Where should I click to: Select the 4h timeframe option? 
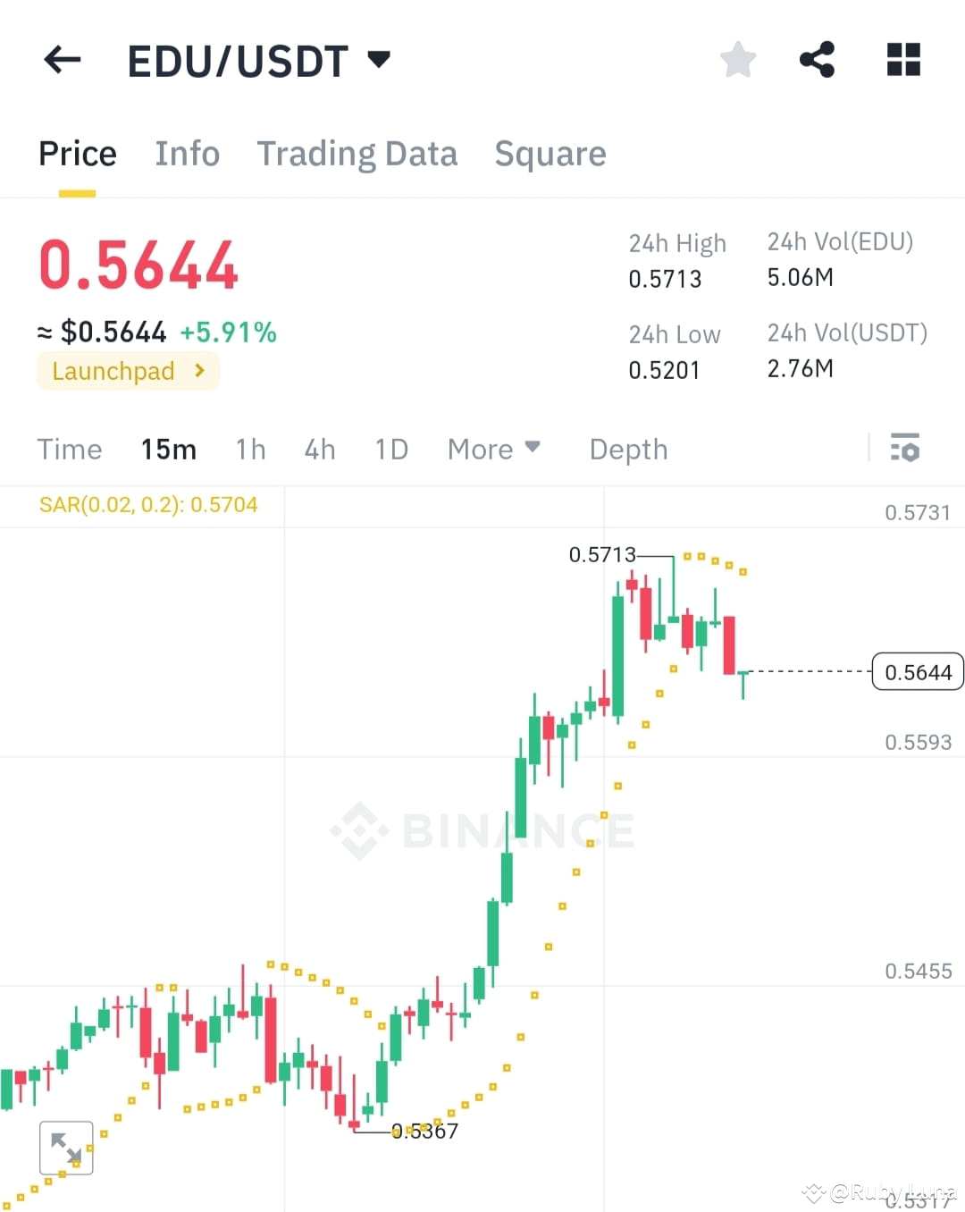(319, 450)
